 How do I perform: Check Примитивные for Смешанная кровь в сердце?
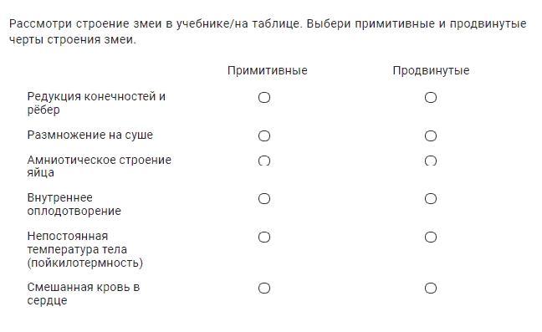[x=264, y=289]
